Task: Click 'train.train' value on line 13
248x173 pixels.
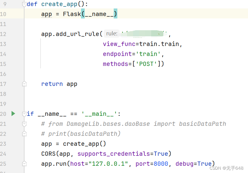Action: coord(159,44)
